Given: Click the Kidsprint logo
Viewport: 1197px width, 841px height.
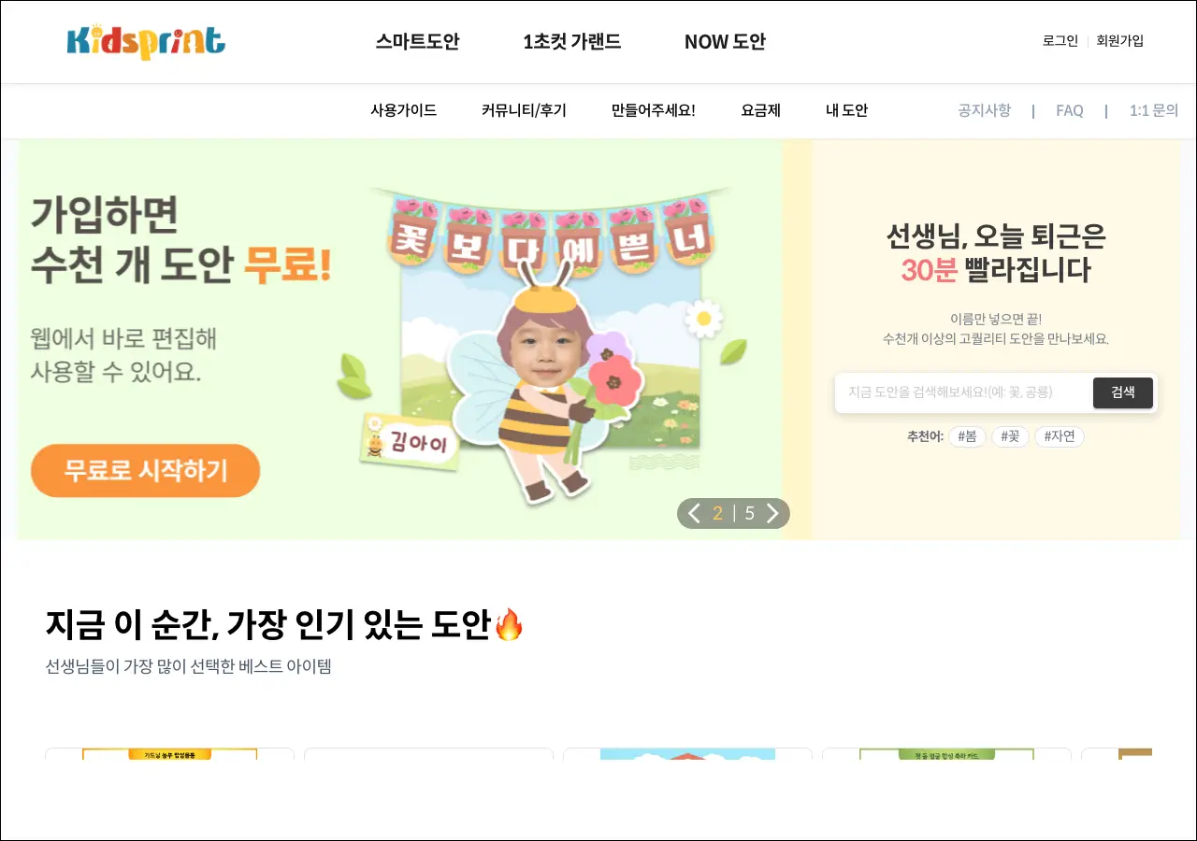Looking at the screenshot, I should [146, 42].
